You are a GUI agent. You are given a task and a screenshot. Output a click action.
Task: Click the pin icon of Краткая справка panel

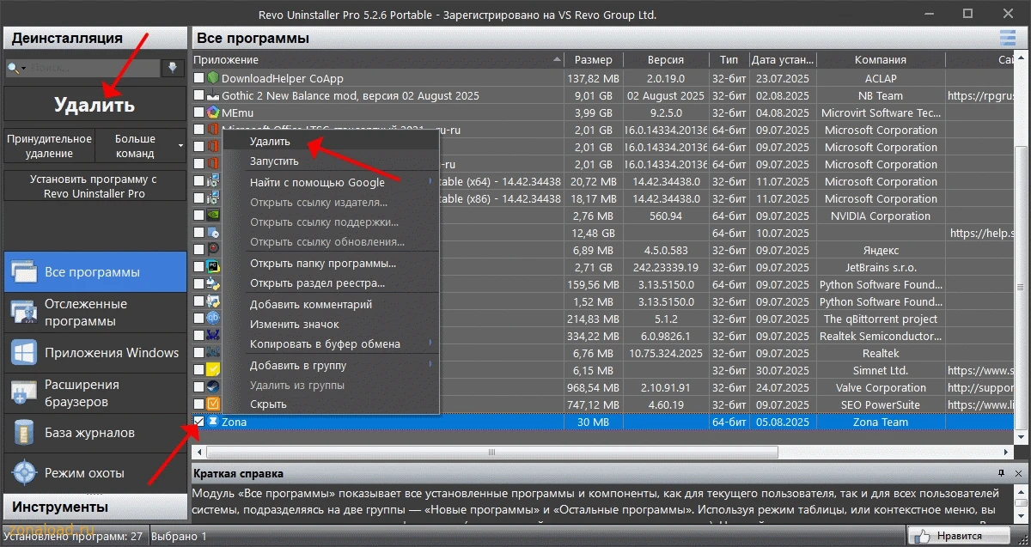tap(1001, 473)
